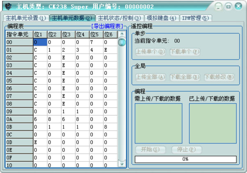Image resolution: width=247 pixels, height=173 pixels.
Task: Click the 需上传/下载的数据 list box
Action: pyautogui.click(x=158, y=123)
